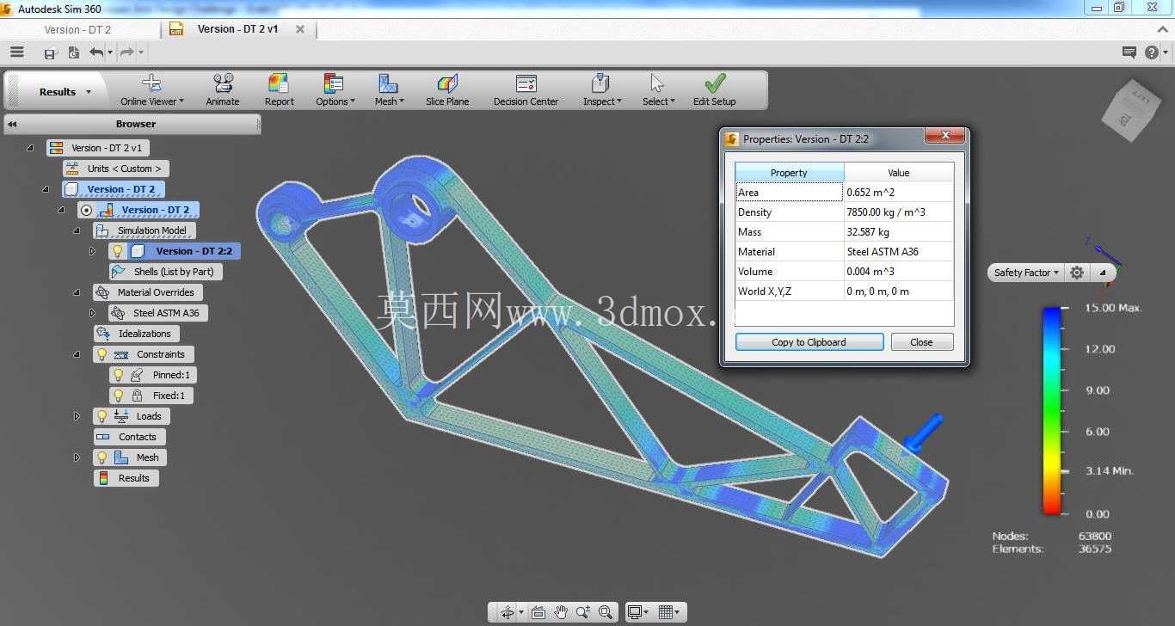The height and width of the screenshot is (626, 1175).
Task: Open the Help question mark icon
Action: point(1152,52)
